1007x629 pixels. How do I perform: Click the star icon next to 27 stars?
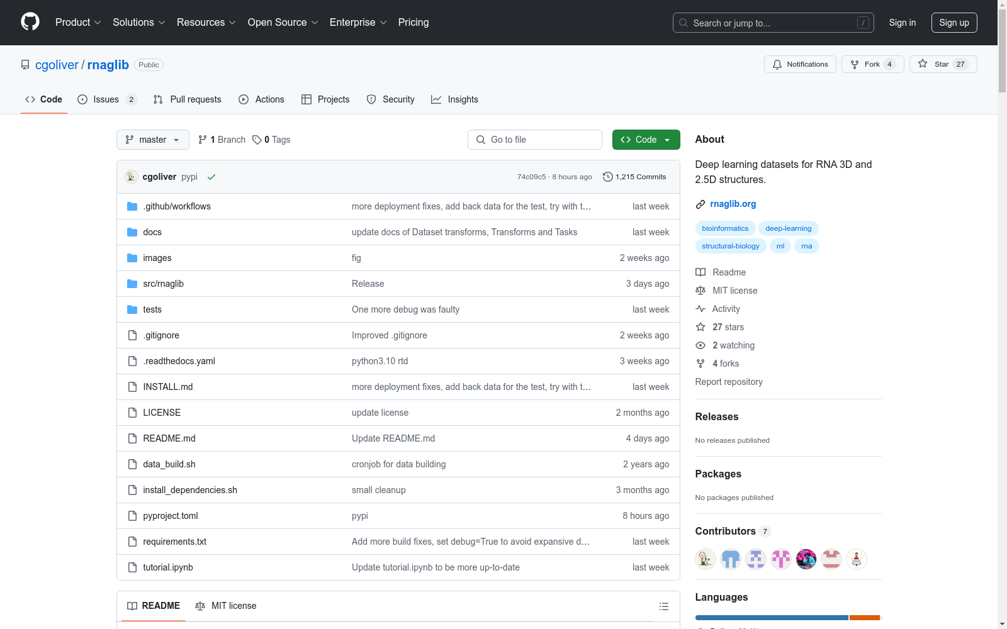point(700,327)
